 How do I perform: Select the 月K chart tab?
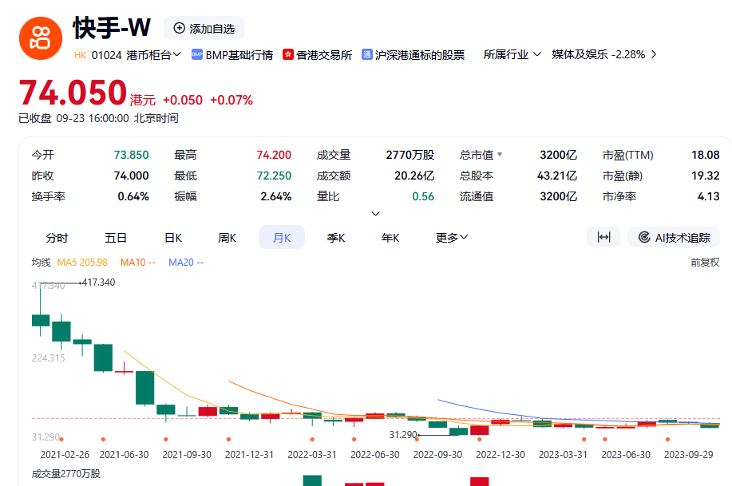282,237
